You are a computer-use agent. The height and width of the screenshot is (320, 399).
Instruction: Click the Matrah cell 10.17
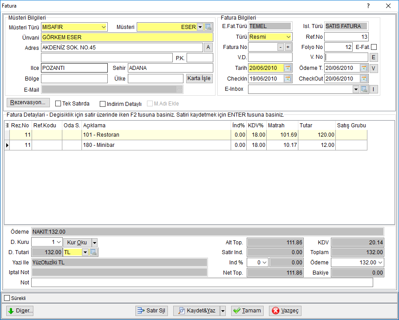coord(282,145)
